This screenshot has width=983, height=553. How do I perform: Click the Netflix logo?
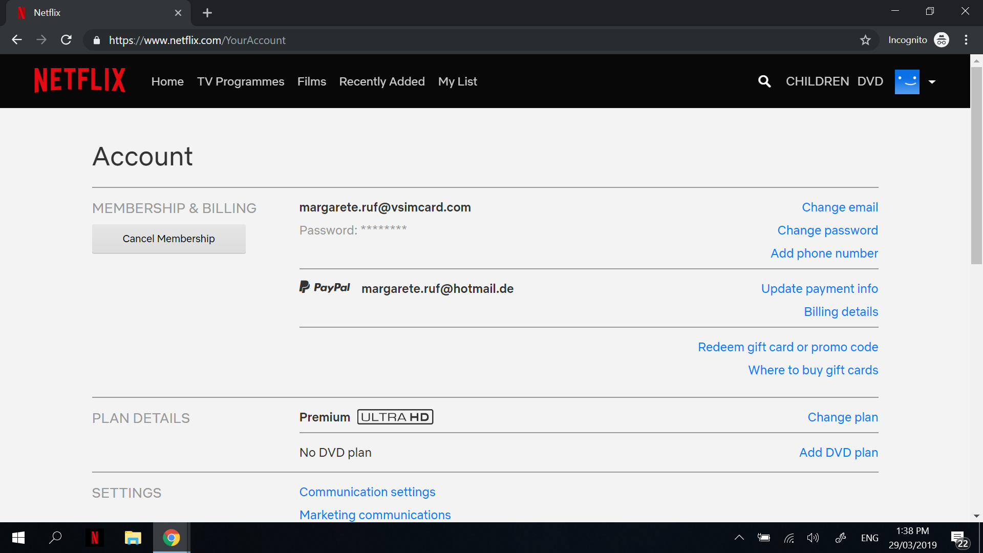[x=79, y=80]
